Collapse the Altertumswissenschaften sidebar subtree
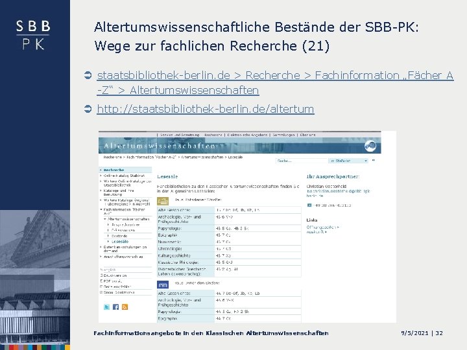Viewport: 467px width, 350px height. point(105,219)
